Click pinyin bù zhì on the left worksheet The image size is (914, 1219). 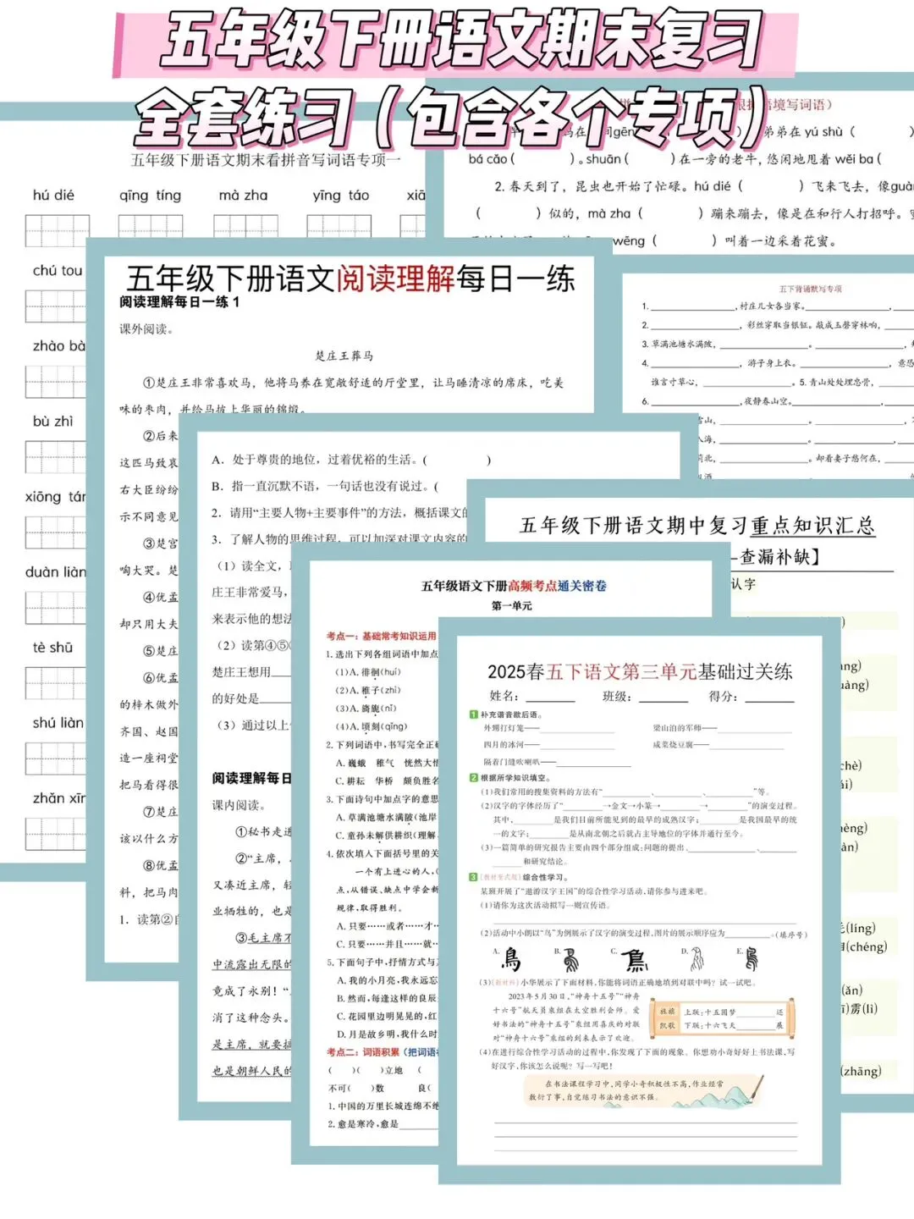click(53, 422)
